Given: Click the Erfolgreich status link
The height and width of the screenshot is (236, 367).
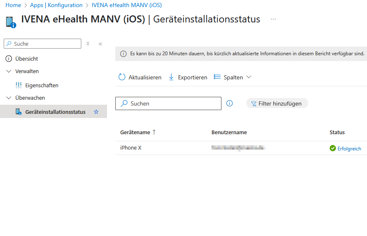Looking at the screenshot, I should tap(349, 148).
